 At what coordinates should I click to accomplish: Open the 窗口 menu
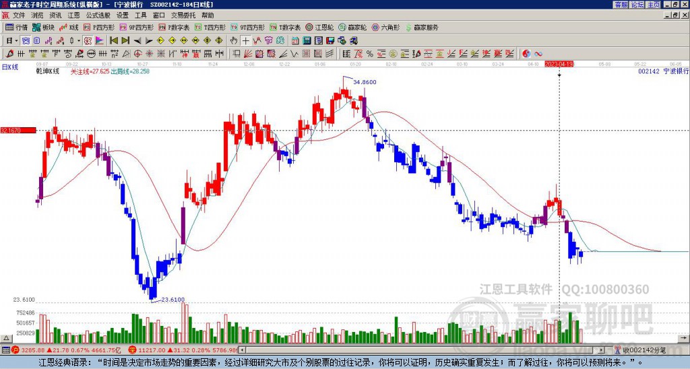(x=159, y=15)
